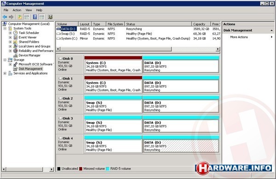Click the Settings checklist toolbar icon
Screen dimensions: 276x179
click(50, 17)
